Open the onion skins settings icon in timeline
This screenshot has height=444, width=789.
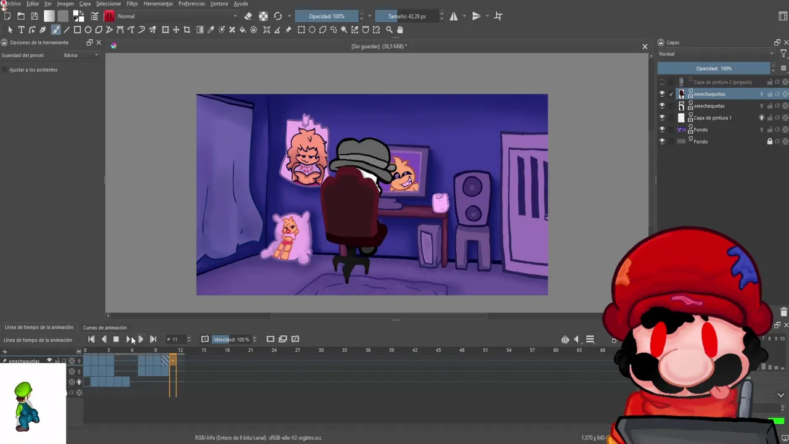tap(565, 339)
